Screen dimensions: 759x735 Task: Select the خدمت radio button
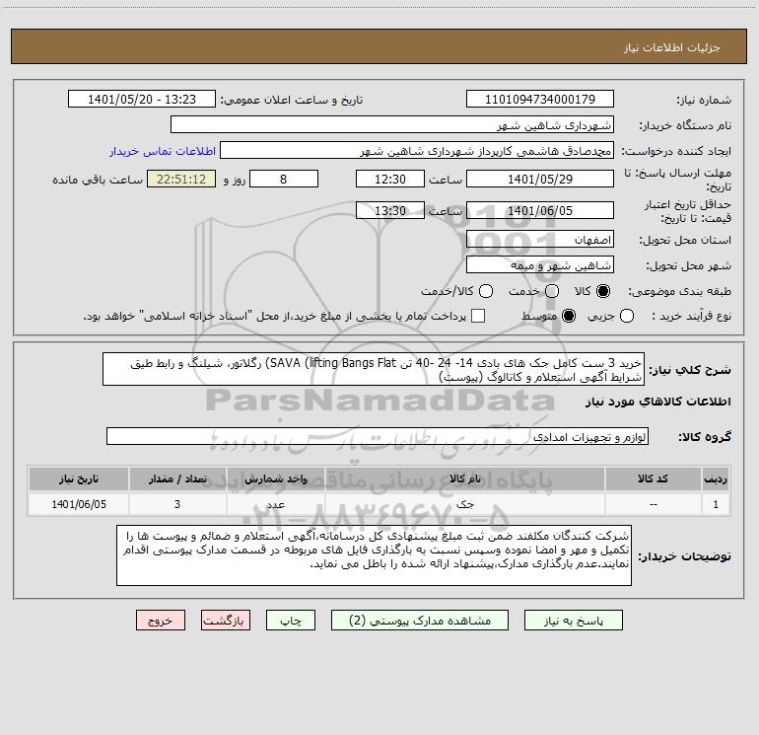(552, 291)
